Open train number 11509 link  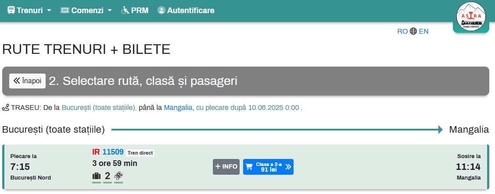click(113, 152)
